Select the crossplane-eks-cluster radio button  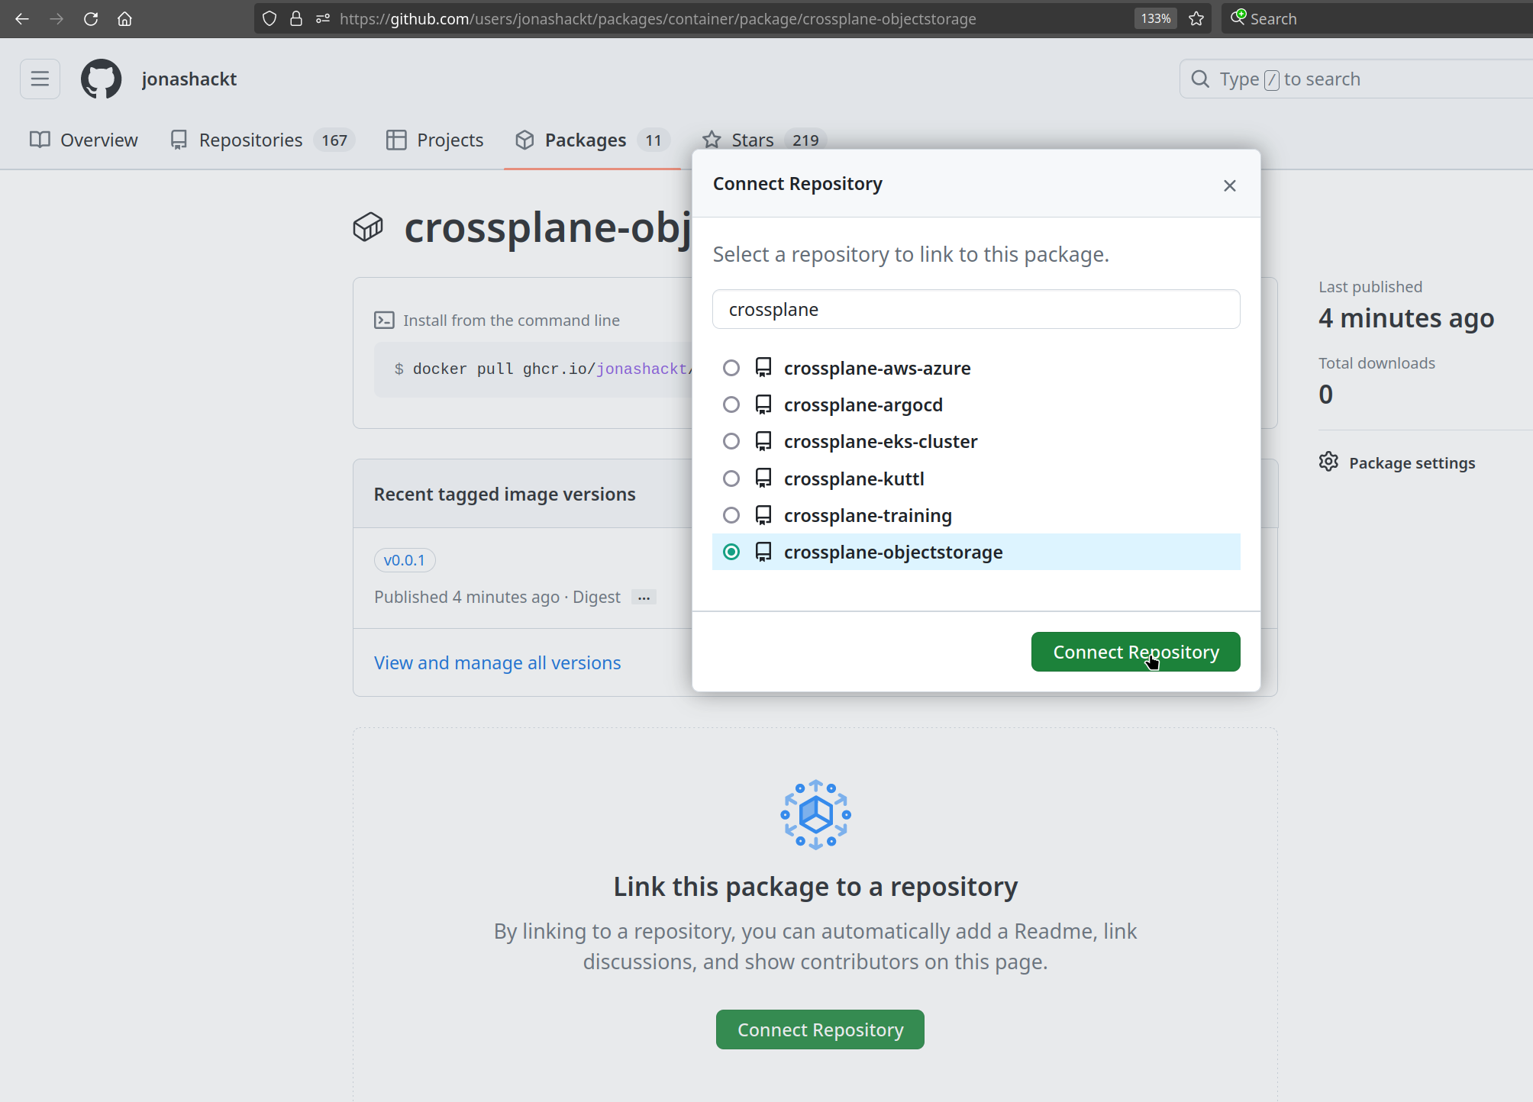click(731, 441)
